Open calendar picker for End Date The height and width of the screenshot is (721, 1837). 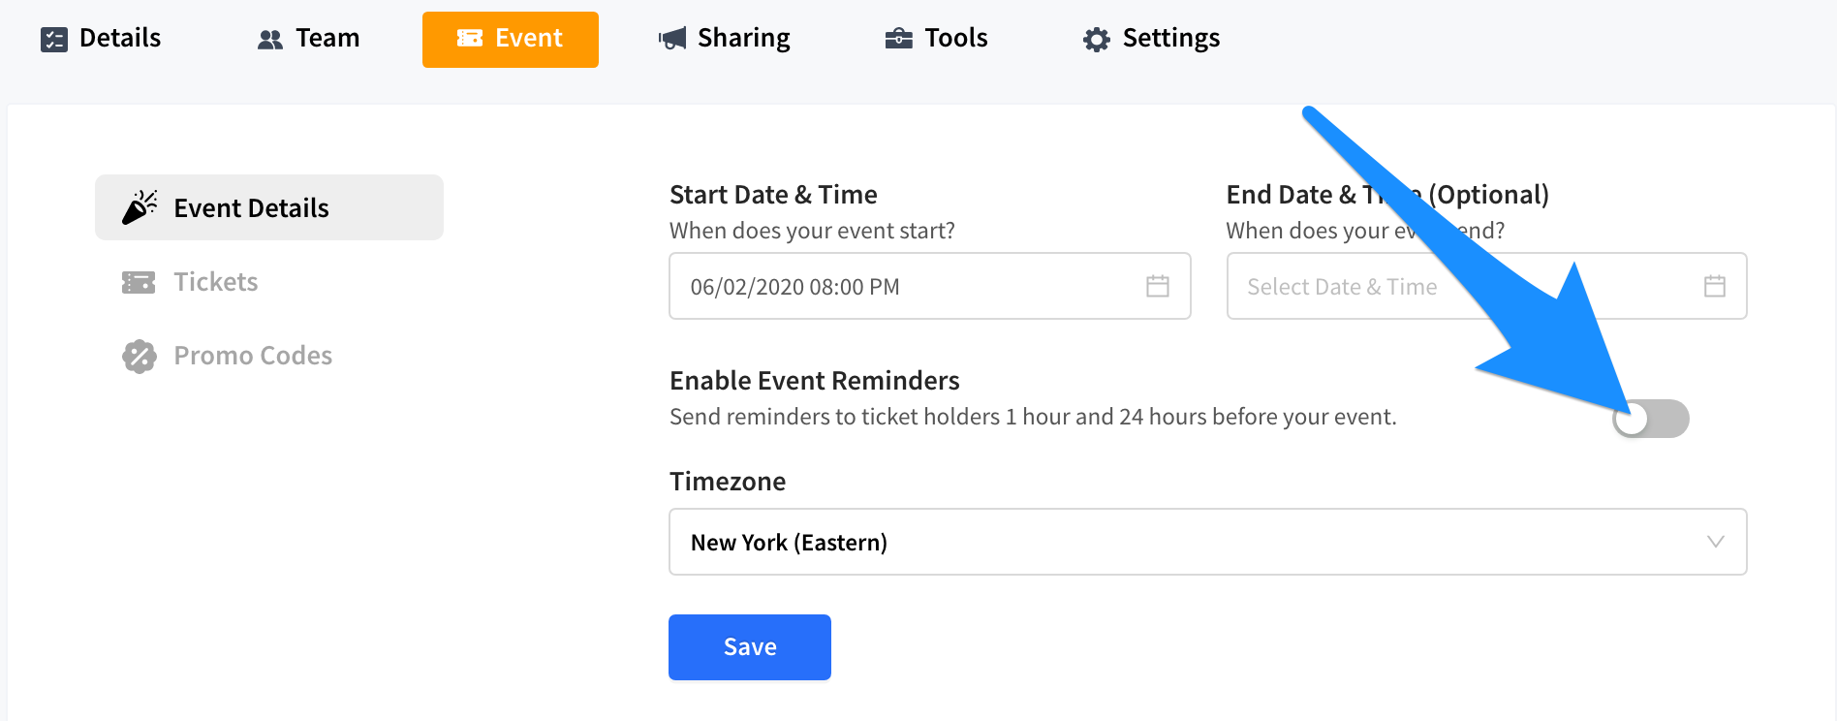click(x=1715, y=286)
